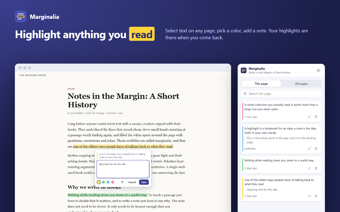
Task: Click the search magnifier icon in sidebar
Action: click(x=245, y=94)
